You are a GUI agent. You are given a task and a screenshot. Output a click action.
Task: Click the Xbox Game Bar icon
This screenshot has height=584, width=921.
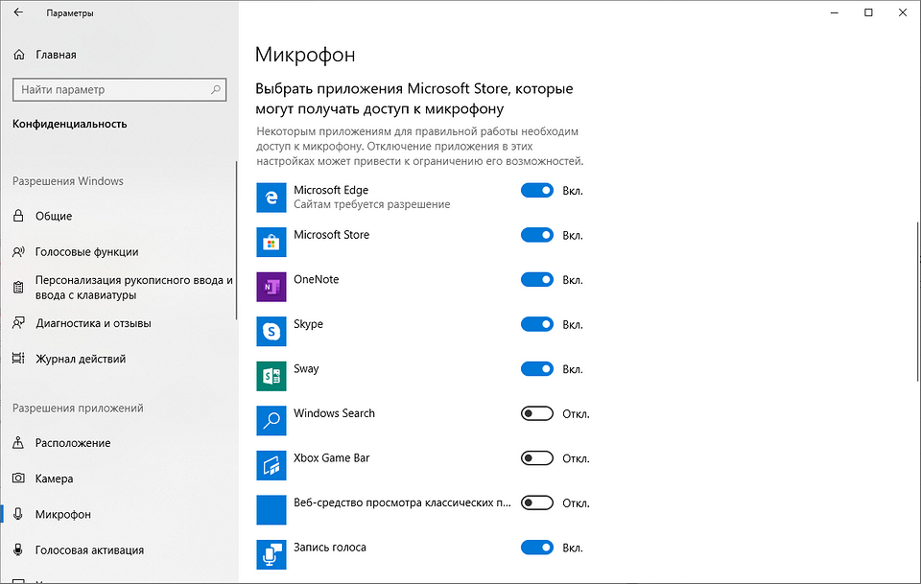[x=272, y=465]
